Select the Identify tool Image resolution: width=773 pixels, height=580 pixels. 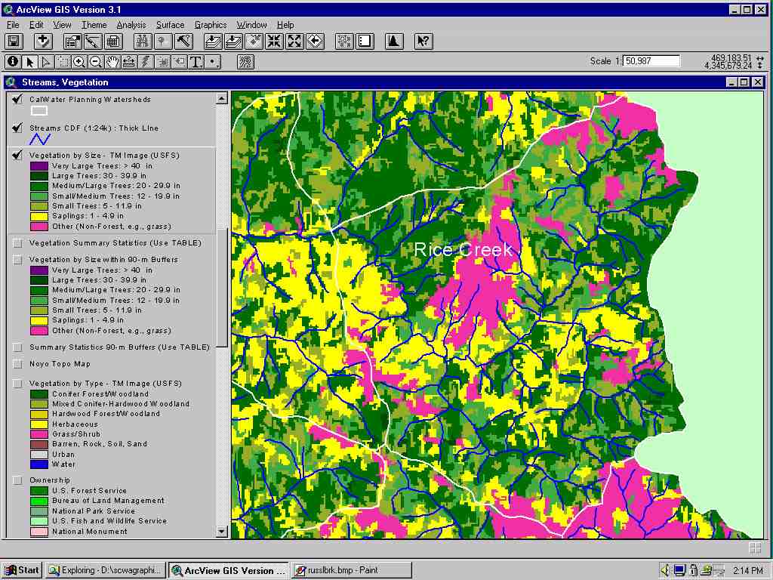13,62
